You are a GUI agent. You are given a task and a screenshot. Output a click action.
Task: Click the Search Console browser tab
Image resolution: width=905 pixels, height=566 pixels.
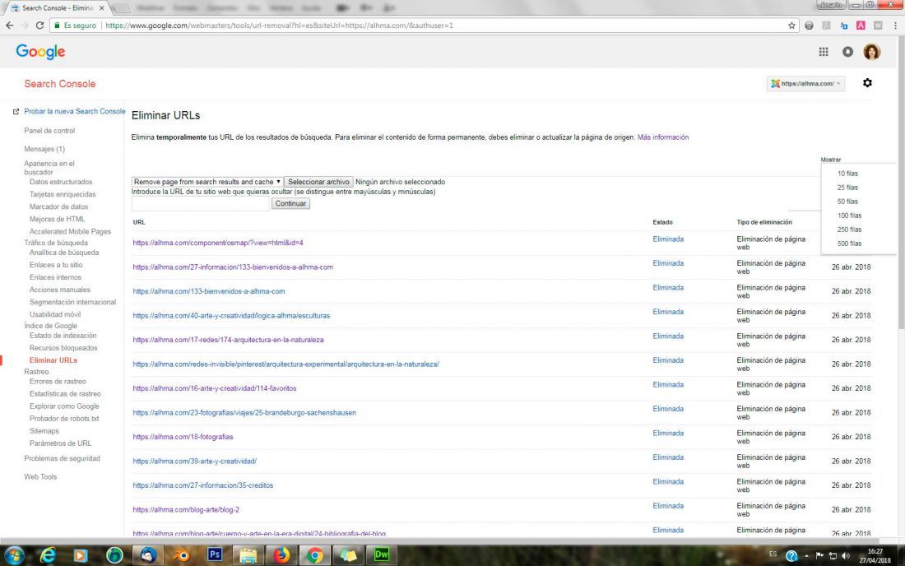click(58, 8)
